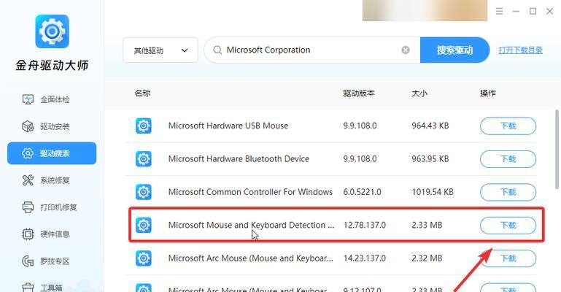Screen dimensions: 561x292
Task: Click version 12.78.137.0 cell
Action: click(365, 225)
